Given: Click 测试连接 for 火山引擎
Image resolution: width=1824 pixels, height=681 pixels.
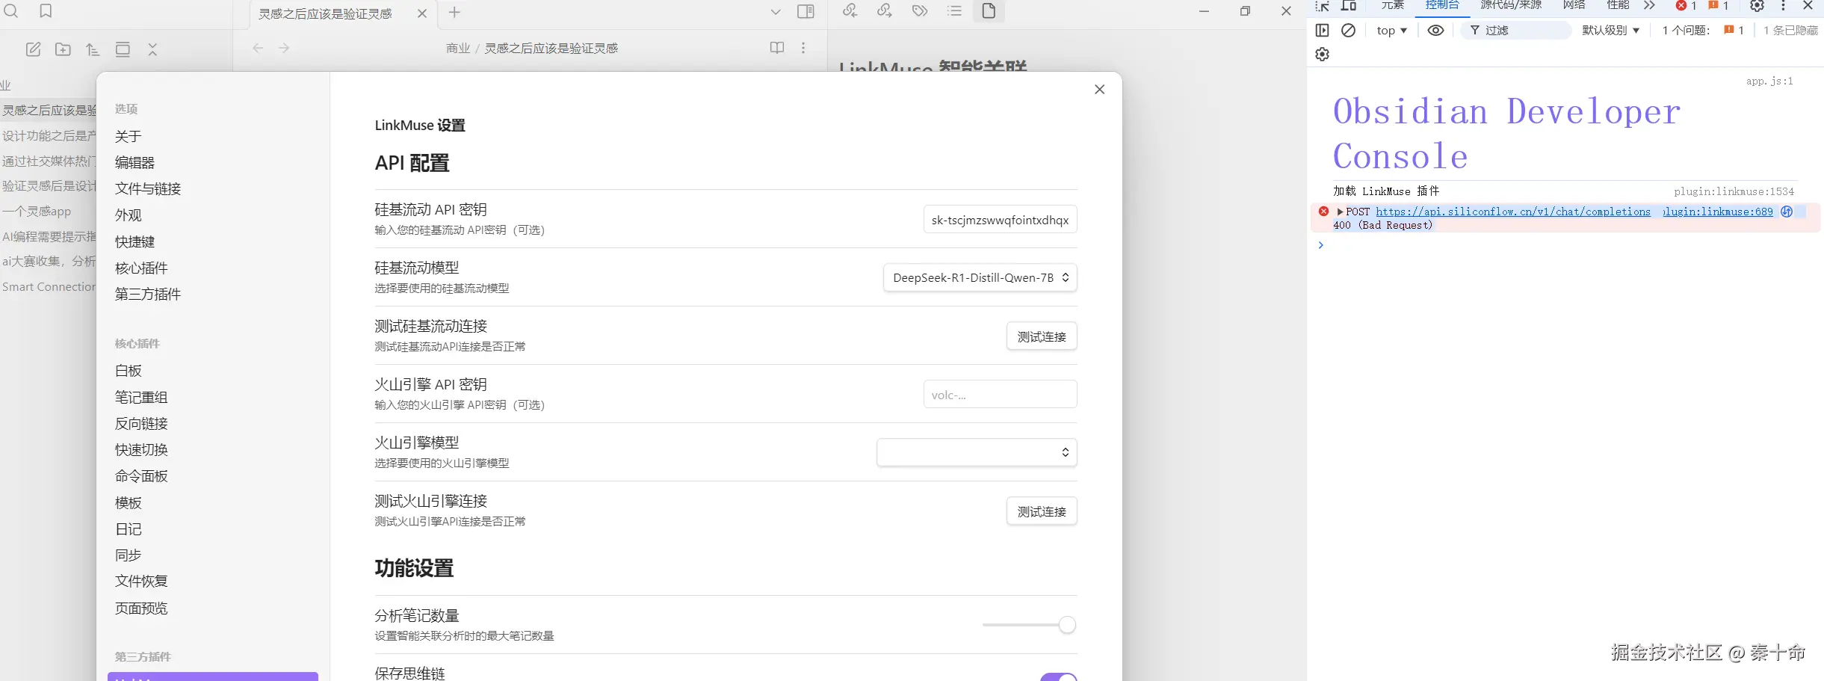Looking at the screenshot, I should tap(1042, 511).
